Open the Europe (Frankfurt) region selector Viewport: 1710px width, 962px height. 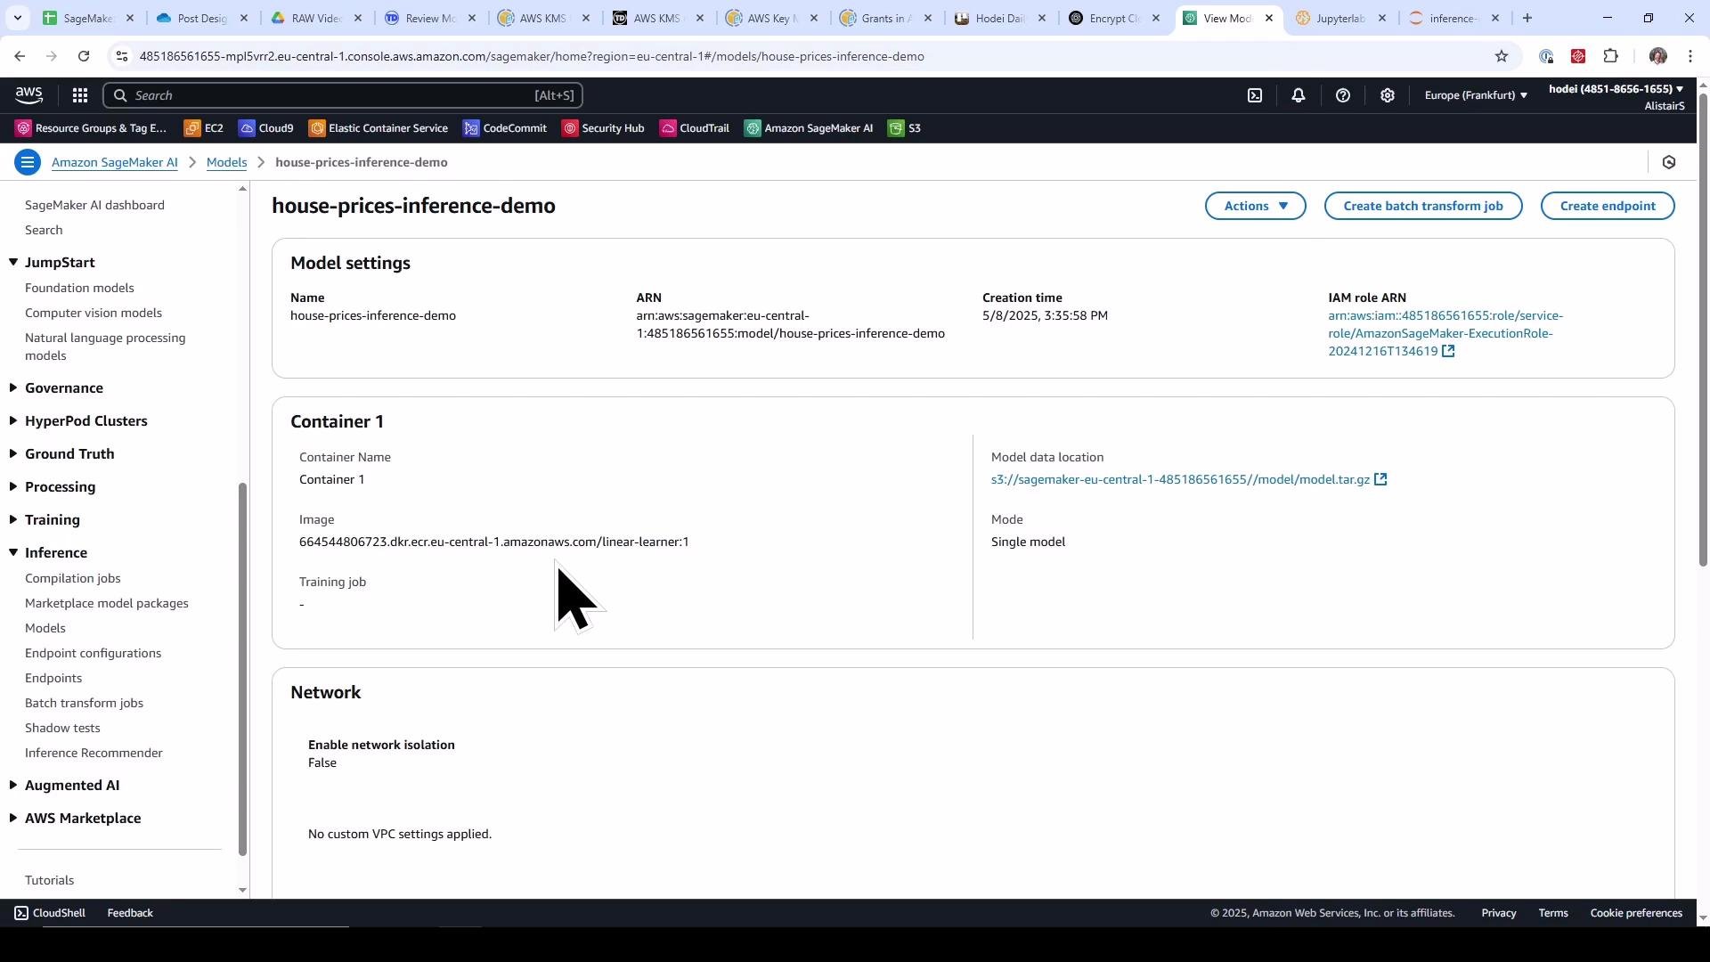click(x=1476, y=95)
